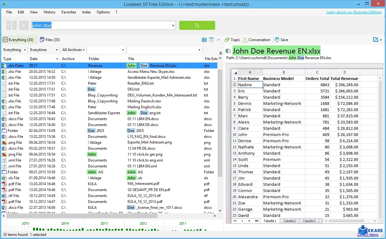Click the Date column sort arrow
The image size is (386, 239).
point(57,59)
